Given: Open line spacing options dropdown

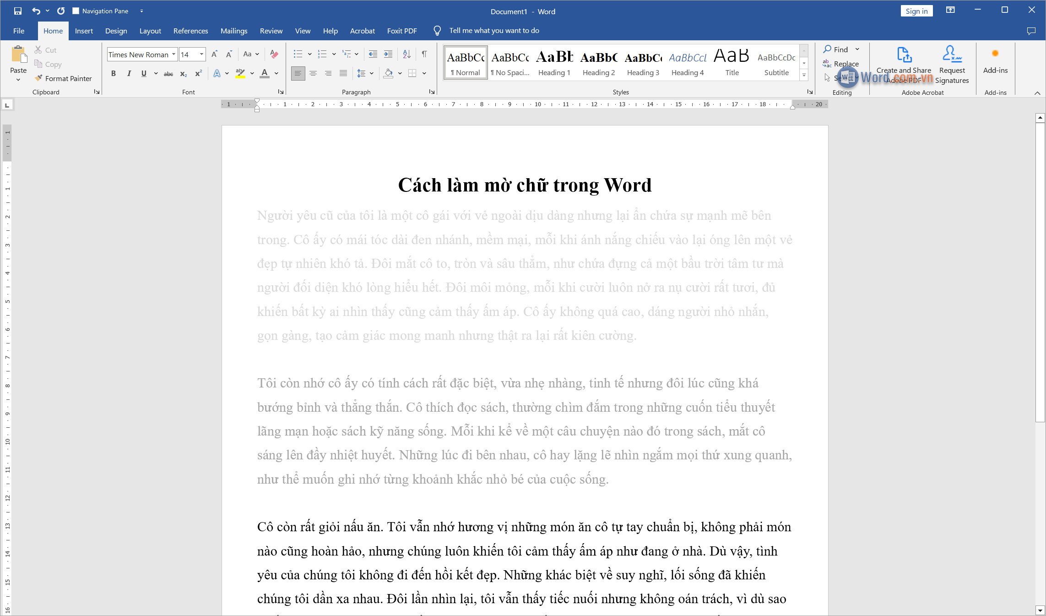Looking at the screenshot, I should point(365,73).
